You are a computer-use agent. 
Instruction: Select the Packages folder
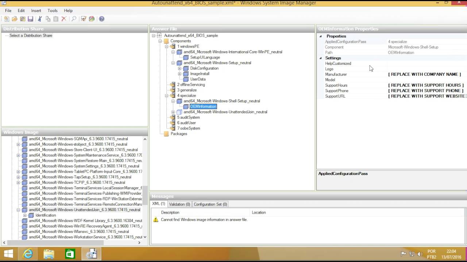[x=179, y=134]
